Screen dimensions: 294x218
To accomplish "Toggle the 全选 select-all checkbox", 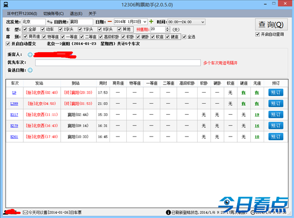I will (184, 37).
